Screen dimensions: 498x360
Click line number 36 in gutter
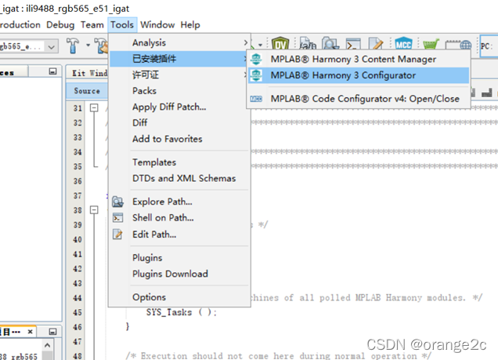tap(78, 181)
